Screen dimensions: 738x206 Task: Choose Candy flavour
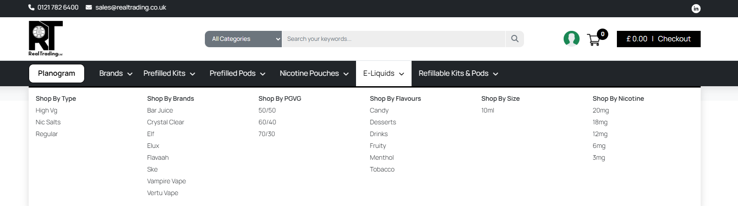379,110
